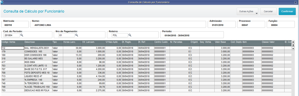Jump to first record with top arrow
This screenshot has width=299, height=96.
tap(293, 42)
